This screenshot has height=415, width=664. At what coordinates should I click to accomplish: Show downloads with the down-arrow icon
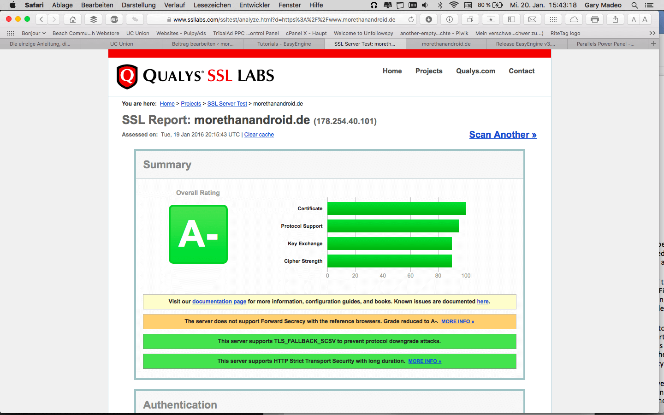tap(429, 19)
